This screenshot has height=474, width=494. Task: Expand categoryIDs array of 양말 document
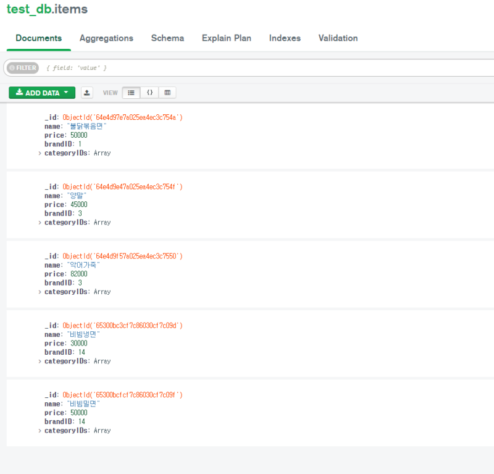pyautogui.click(x=40, y=222)
